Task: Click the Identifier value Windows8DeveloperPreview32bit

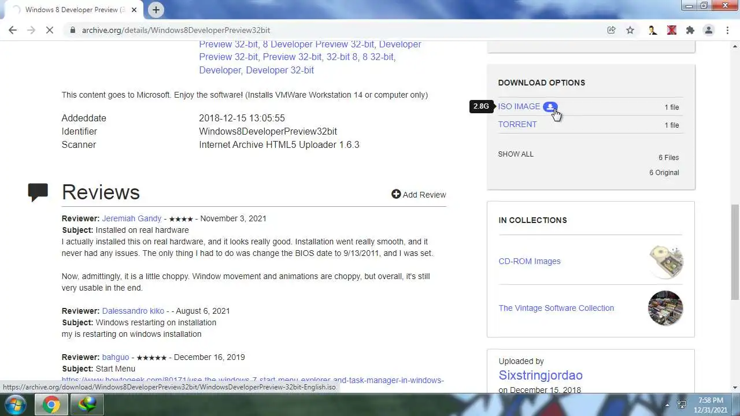Action: [268, 131]
